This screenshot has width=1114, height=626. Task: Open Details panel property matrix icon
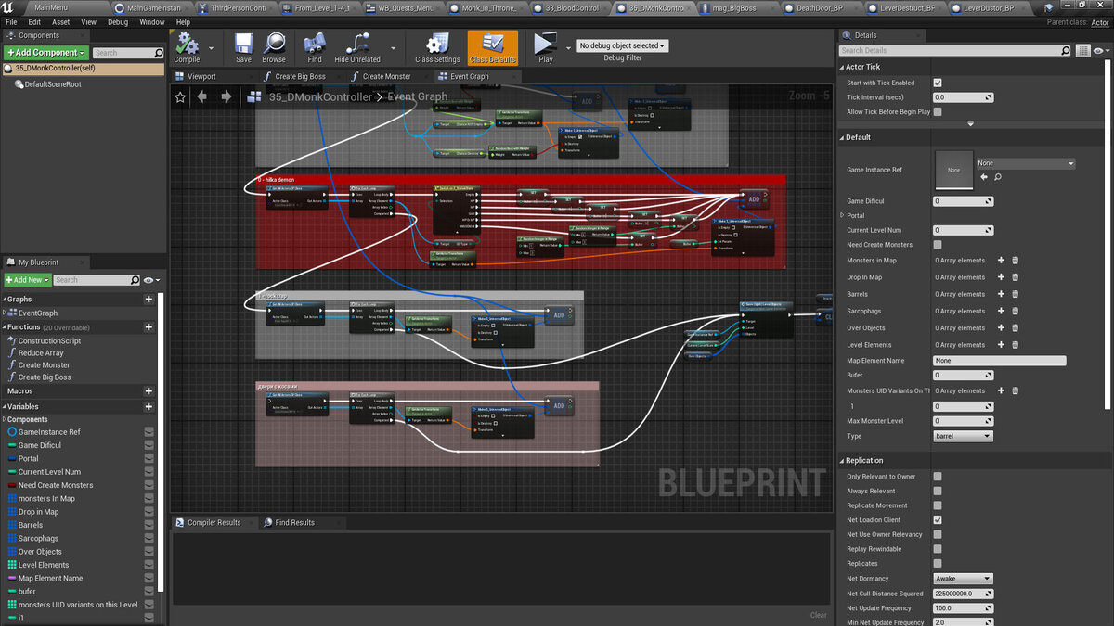(x=1084, y=51)
